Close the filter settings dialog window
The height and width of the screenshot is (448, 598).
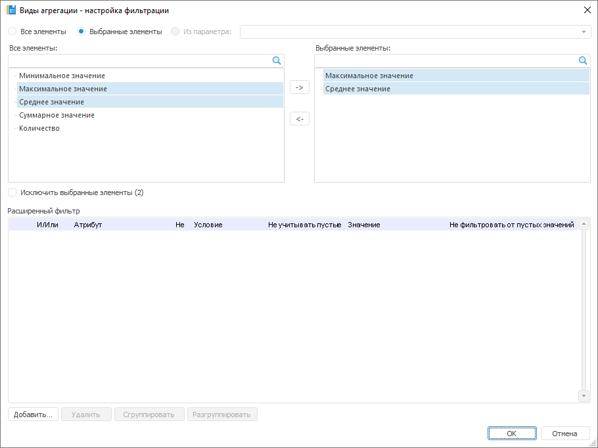(587, 10)
